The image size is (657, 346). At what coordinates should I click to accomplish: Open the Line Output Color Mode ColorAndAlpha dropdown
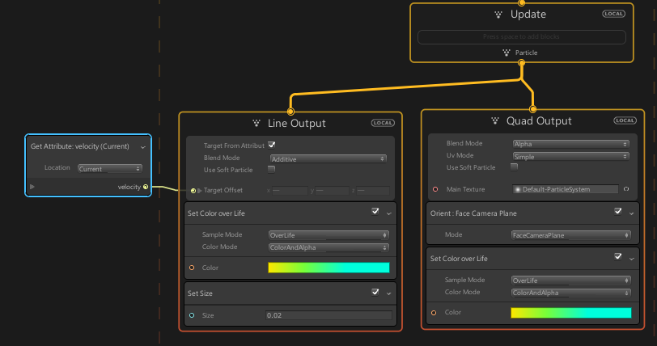coord(328,247)
